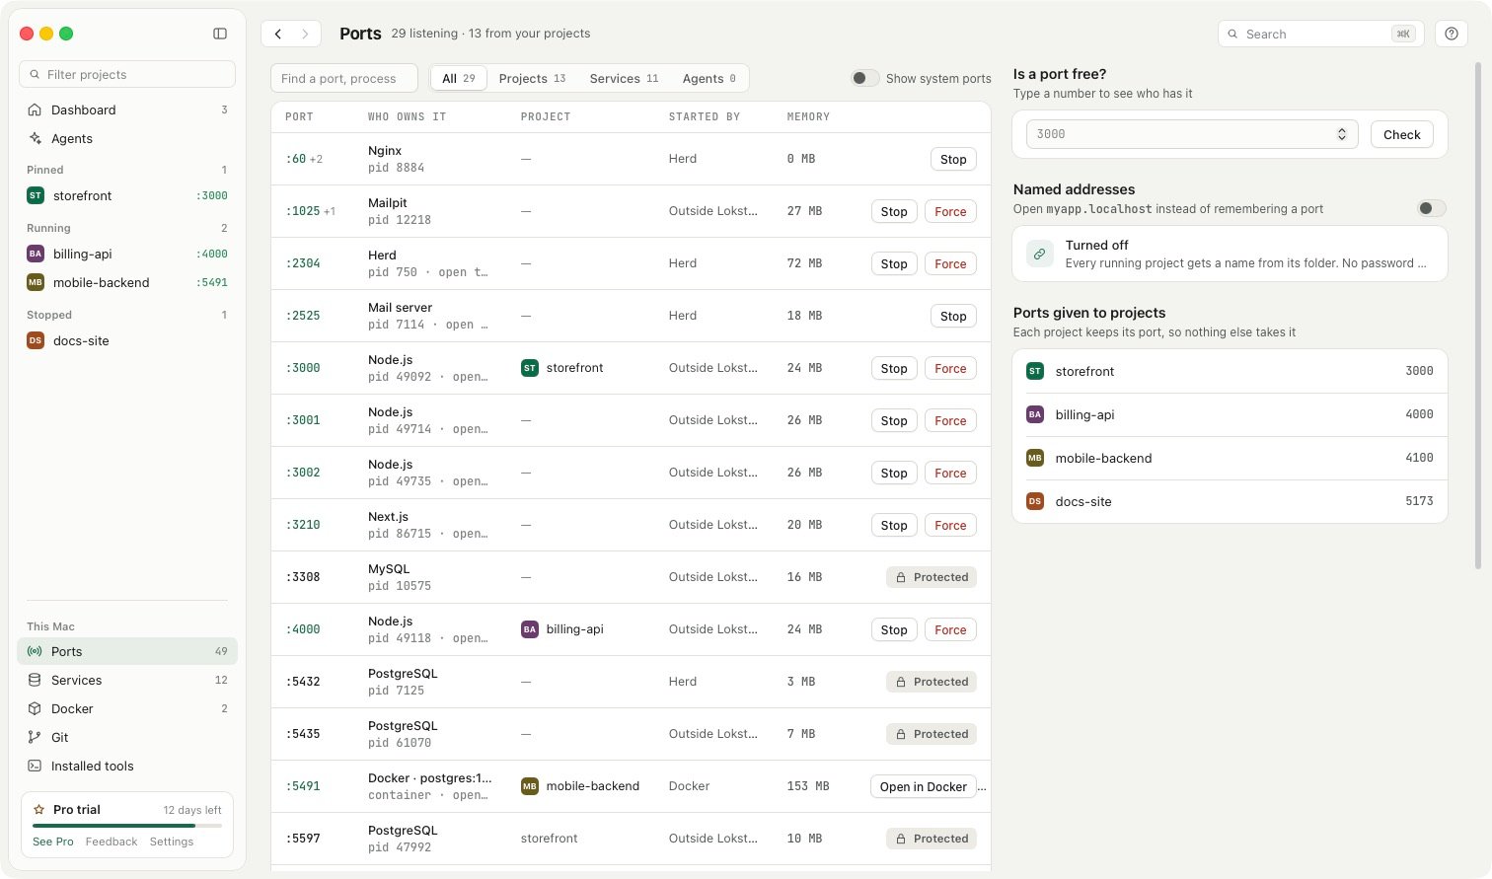Click the Pro trial progress bar

tap(127, 825)
